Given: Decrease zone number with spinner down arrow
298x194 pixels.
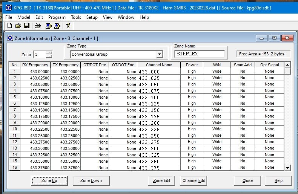Looking at the screenshot, I should coord(49,56).
